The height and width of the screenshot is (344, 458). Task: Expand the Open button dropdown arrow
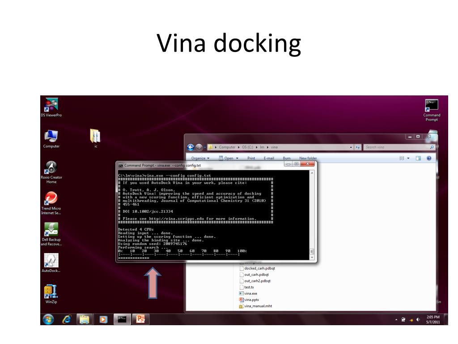[237, 158]
